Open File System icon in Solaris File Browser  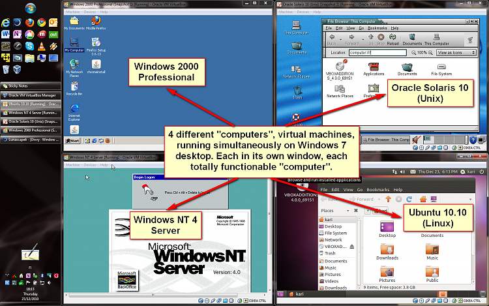coord(441,69)
